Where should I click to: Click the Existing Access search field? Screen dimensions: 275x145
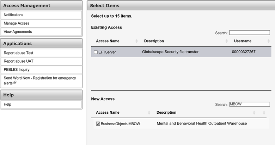click(x=250, y=33)
